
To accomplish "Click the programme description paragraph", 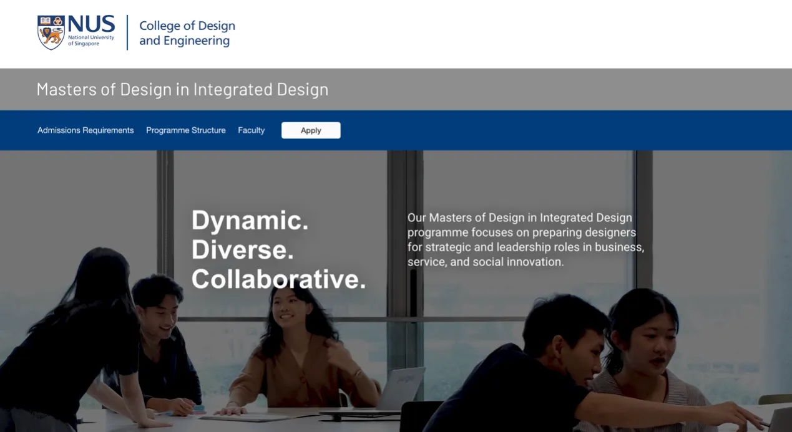I will 526,240.
